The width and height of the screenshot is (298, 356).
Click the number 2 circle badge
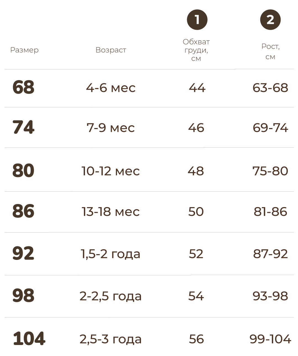point(270,20)
